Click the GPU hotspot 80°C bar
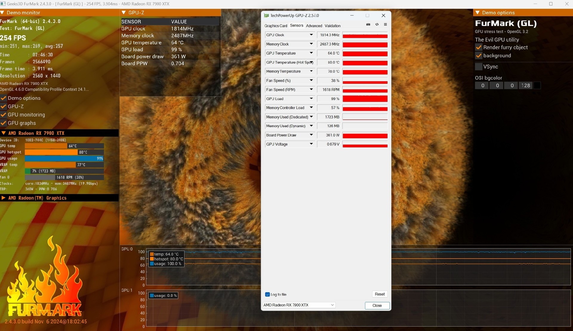 [64, 152]
